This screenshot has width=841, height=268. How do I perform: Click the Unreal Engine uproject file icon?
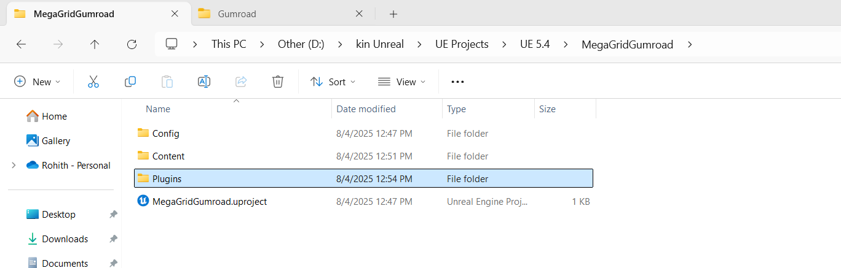(143, 201)
